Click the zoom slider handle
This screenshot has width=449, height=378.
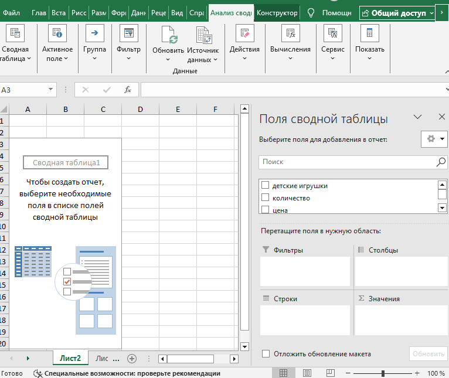(x=383, y=373)
